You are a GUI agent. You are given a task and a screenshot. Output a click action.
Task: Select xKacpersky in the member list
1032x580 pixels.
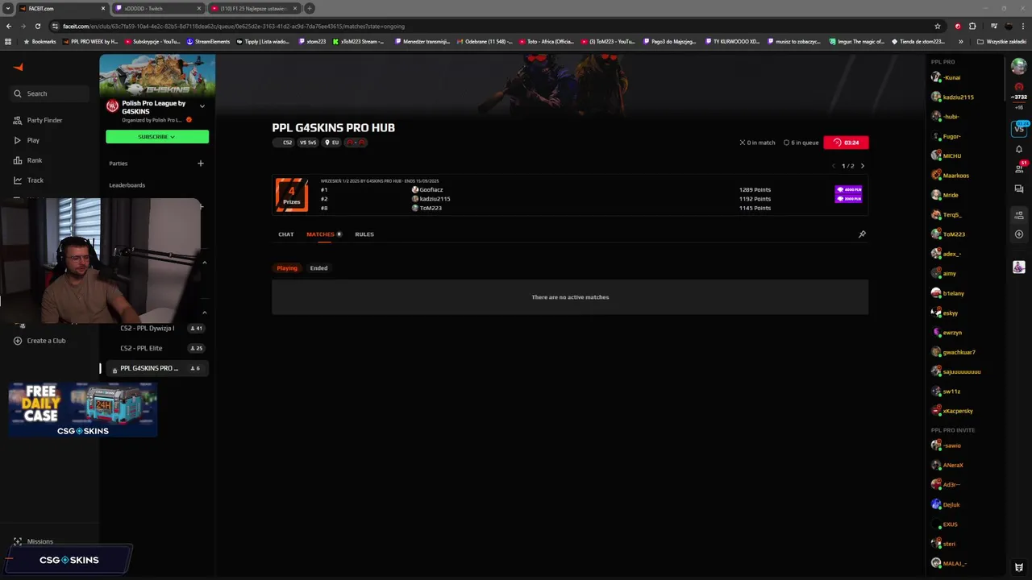(952, 411)
